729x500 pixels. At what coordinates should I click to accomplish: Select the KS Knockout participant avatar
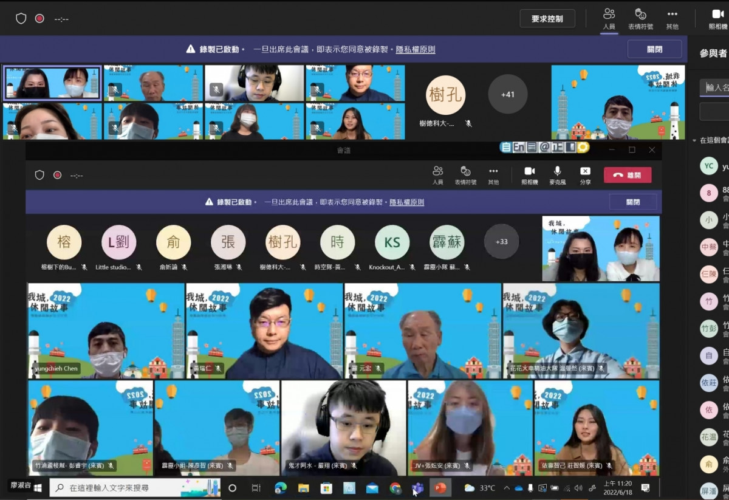[392, 242]
